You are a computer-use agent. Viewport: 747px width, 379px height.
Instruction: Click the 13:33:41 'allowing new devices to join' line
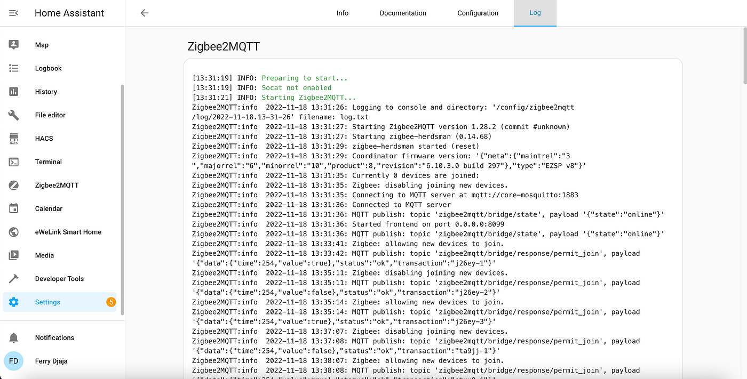[x=348, y=244]
